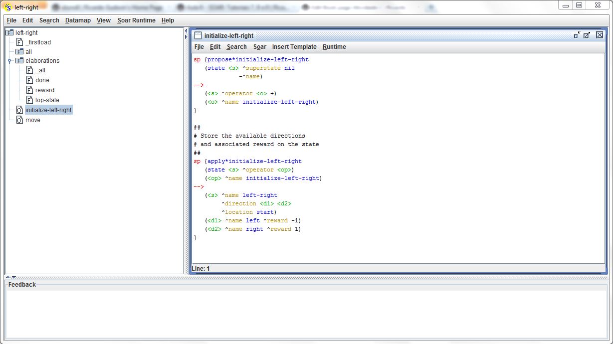Collapse the tree panel using the left split arrow

tap(186, 31)
